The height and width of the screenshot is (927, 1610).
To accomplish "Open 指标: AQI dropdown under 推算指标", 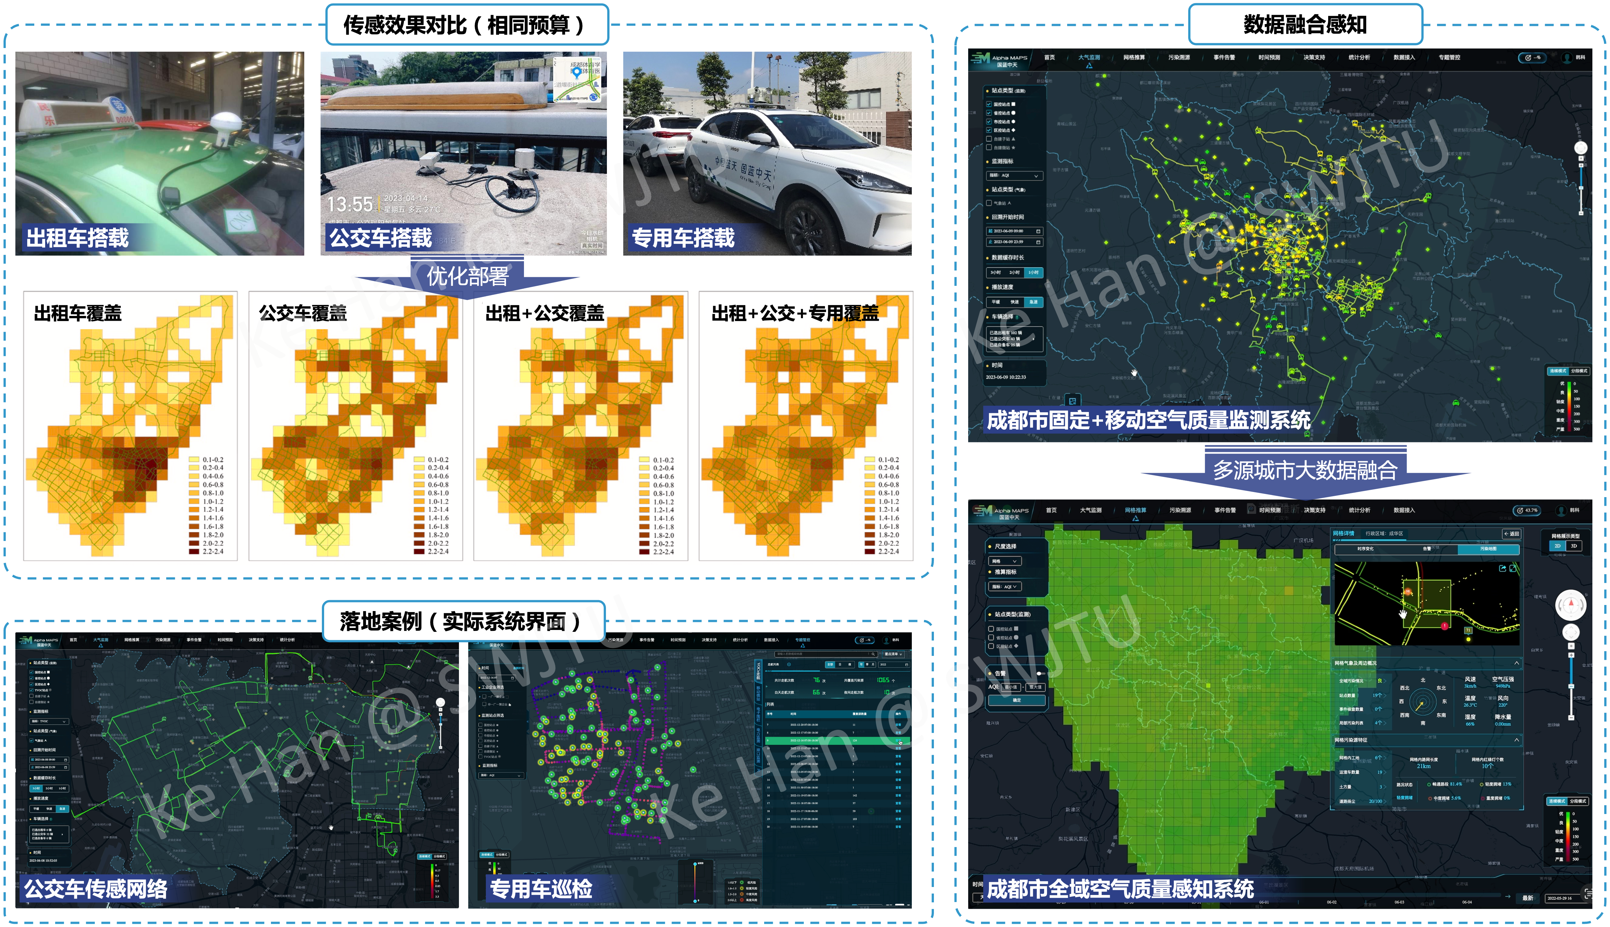I will (1005, 587).
